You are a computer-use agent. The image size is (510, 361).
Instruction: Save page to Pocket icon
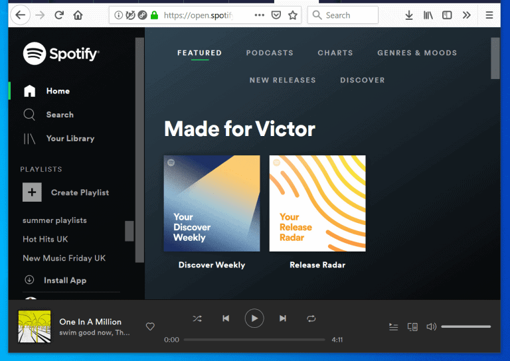pyautogui.click(x=276, y=15)
